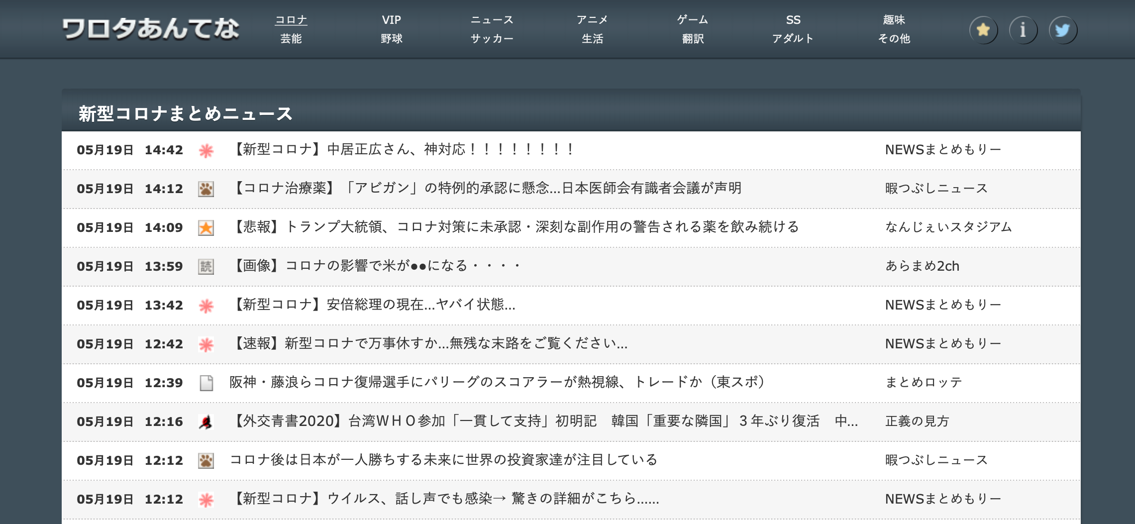
Task: Click the blank page icon on 12:39 row
Action: pos(206,383)
